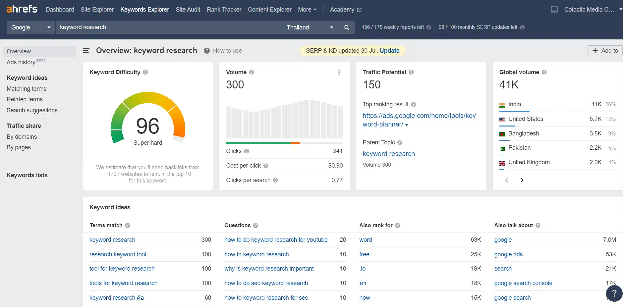Image resolution: width=623 pixels, height=307 pixels.
Task: Go to next Global volume countries page
Action: (x=522, y=180)
